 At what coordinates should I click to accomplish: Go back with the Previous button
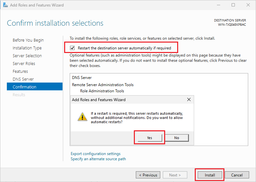[x=148, y=175]
